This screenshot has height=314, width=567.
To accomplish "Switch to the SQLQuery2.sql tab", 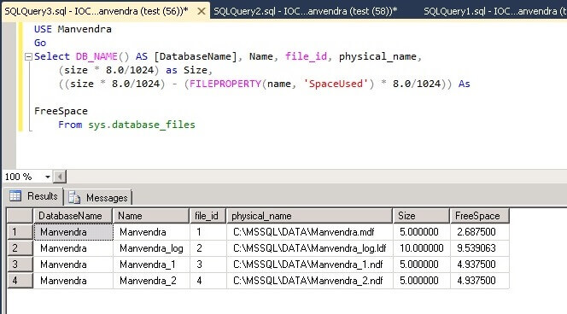I will 306,11.
